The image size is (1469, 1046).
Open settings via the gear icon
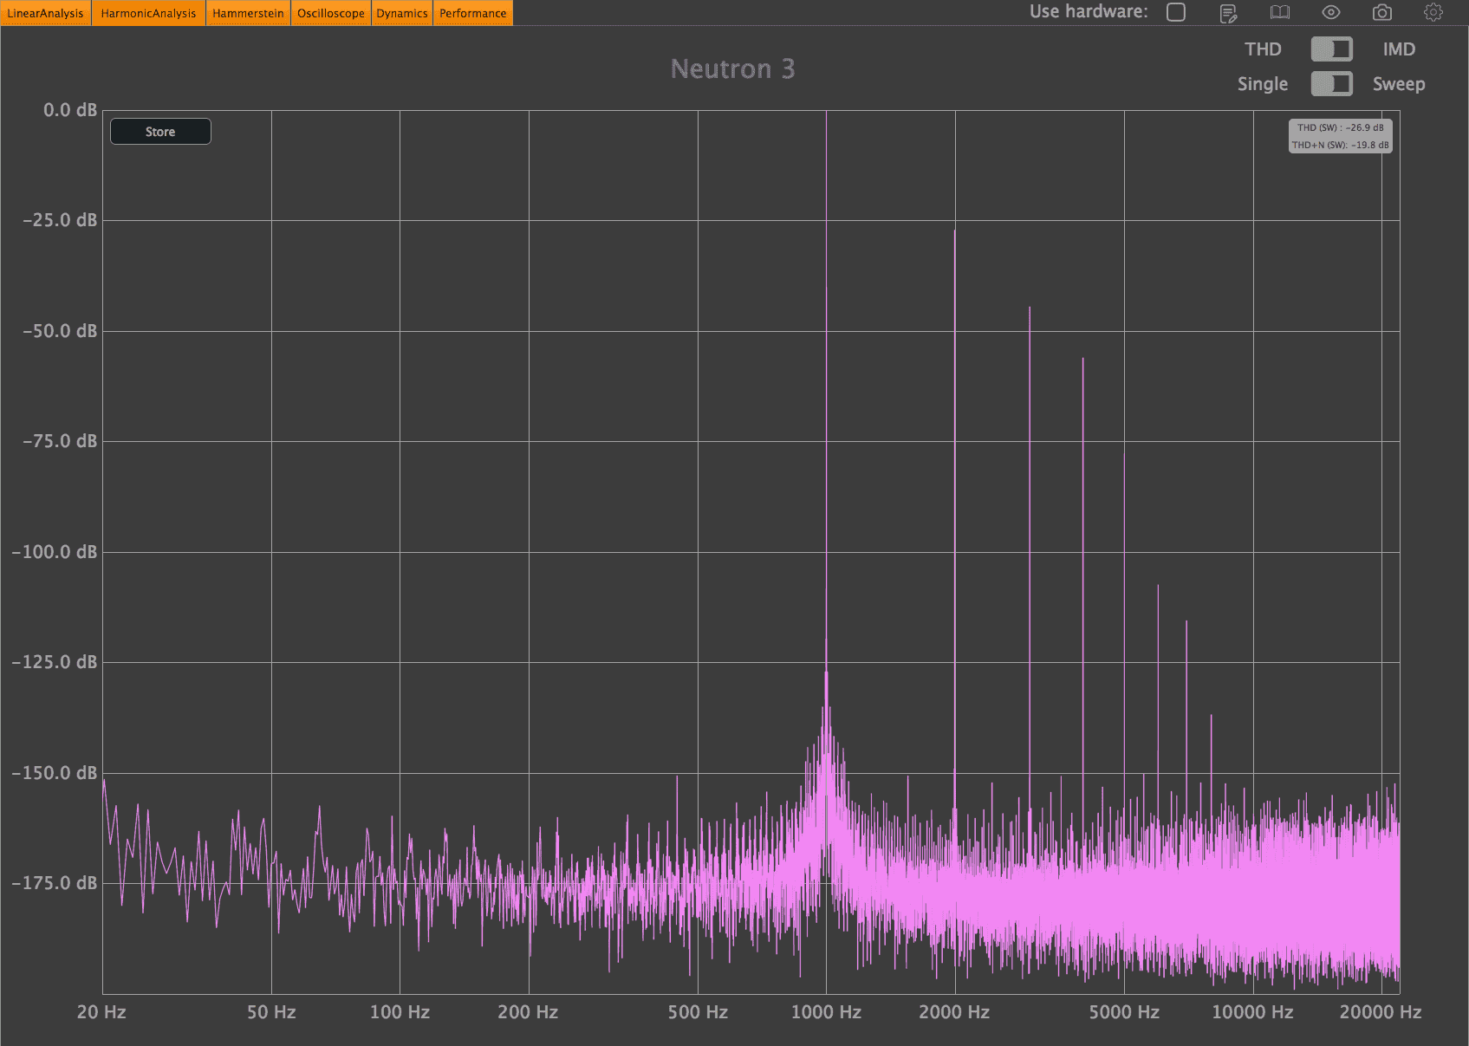click(x=1433, y=12)
